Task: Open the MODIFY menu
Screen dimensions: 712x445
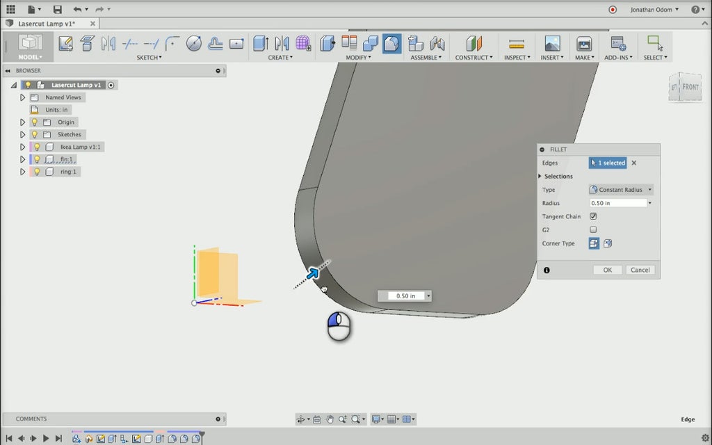Action: tap(356, 58)
